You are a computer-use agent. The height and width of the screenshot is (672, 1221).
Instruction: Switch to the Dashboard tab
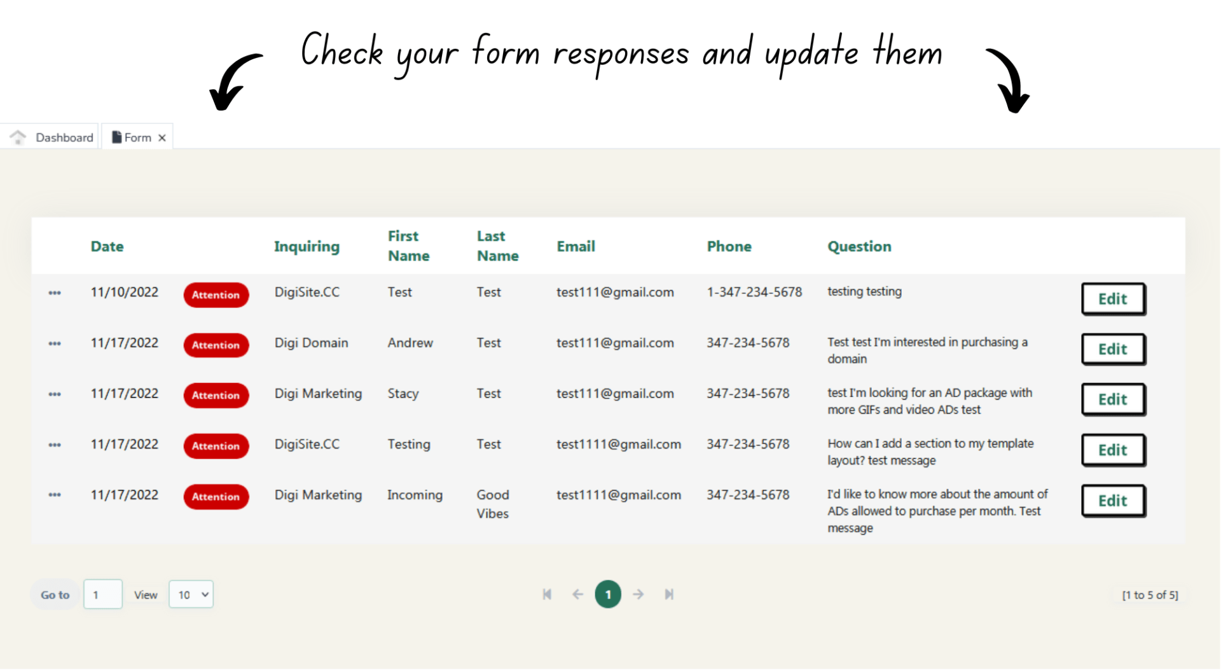point(51,137)
